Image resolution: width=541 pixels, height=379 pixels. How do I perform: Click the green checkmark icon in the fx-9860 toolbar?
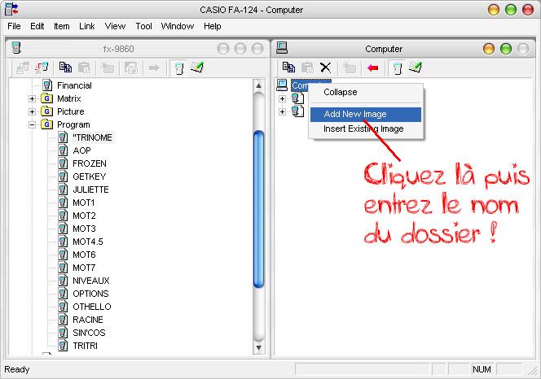click(x=197, y=68)
